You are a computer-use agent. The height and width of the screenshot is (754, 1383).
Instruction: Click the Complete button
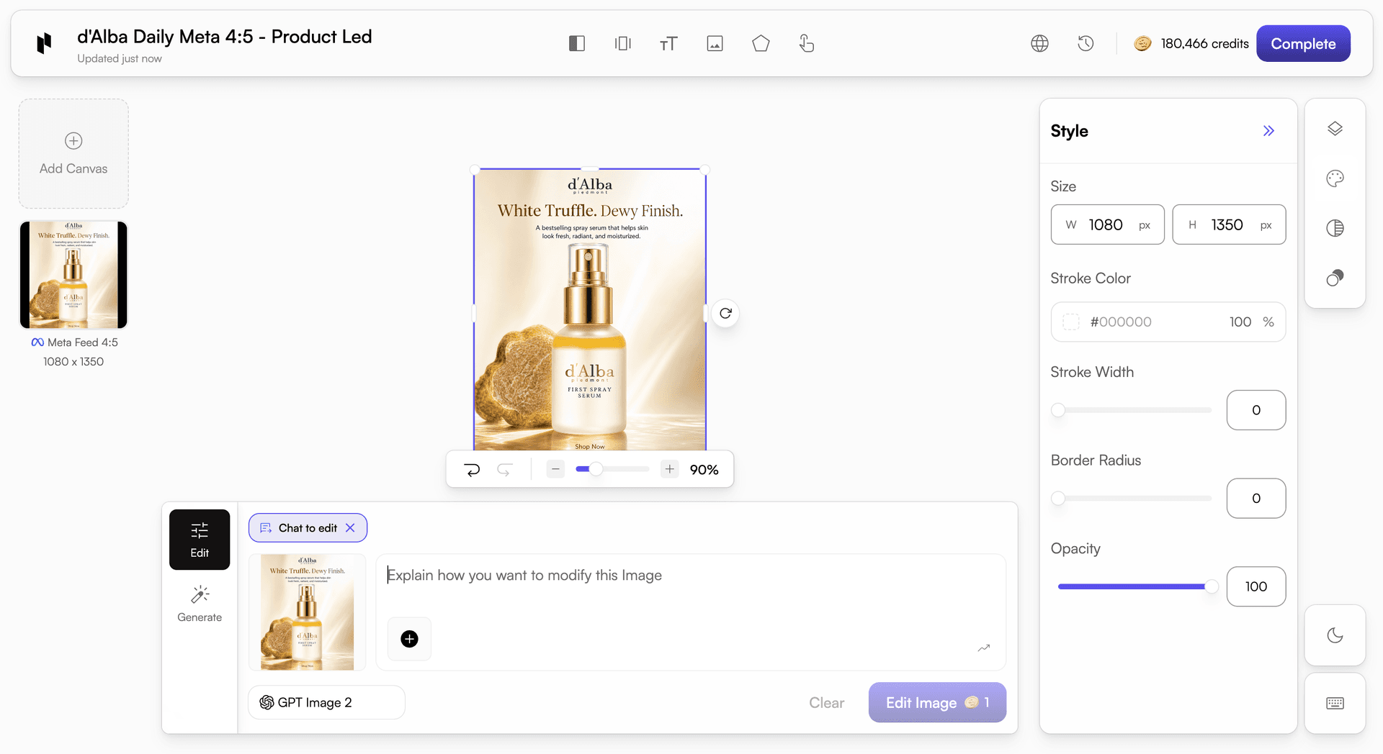(x=1303, y=44)
